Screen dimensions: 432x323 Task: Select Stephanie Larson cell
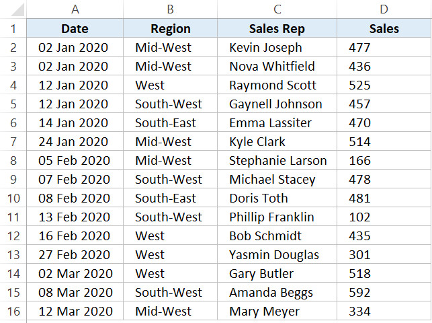coord(277,161)
